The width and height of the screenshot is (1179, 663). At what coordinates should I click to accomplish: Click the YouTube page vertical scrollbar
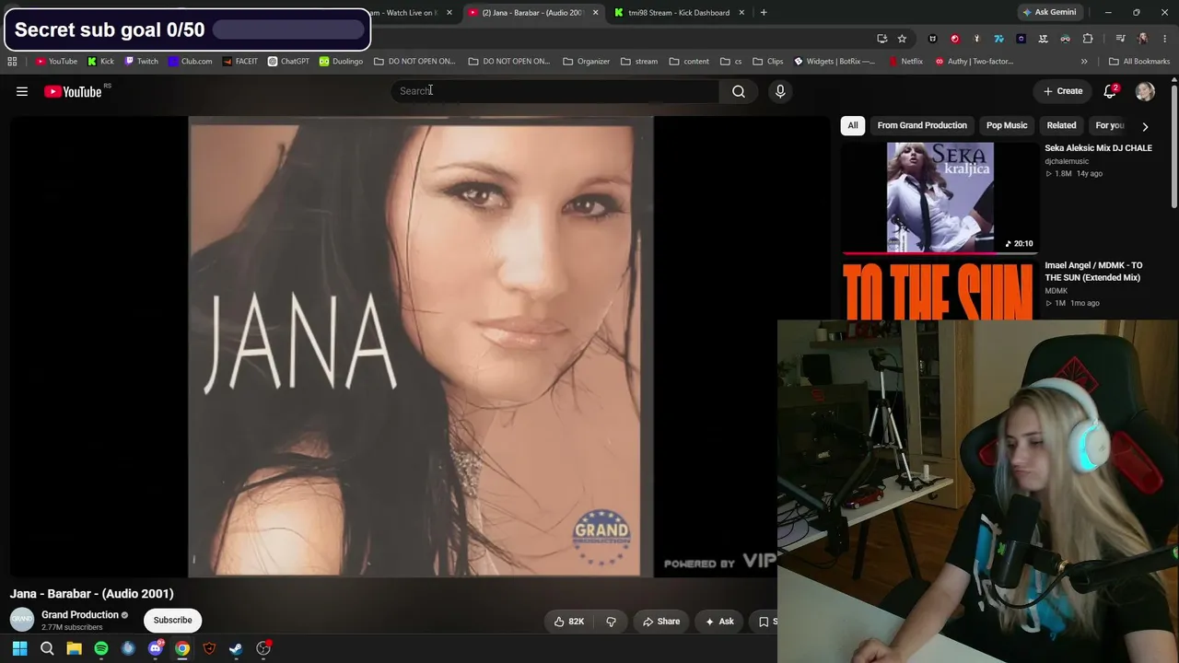tap(1173, 145)
